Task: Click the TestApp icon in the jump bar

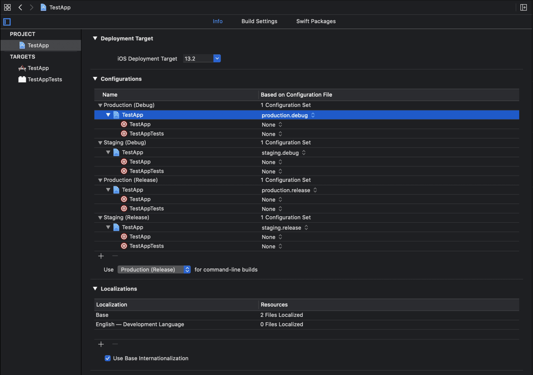Action: [43, 7]
